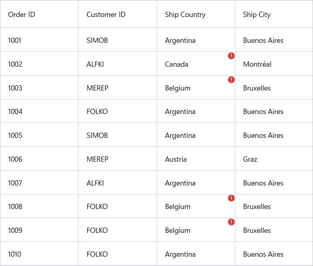Click the error icon on order 1009's Belgium cell

click(x=231, y=222)
